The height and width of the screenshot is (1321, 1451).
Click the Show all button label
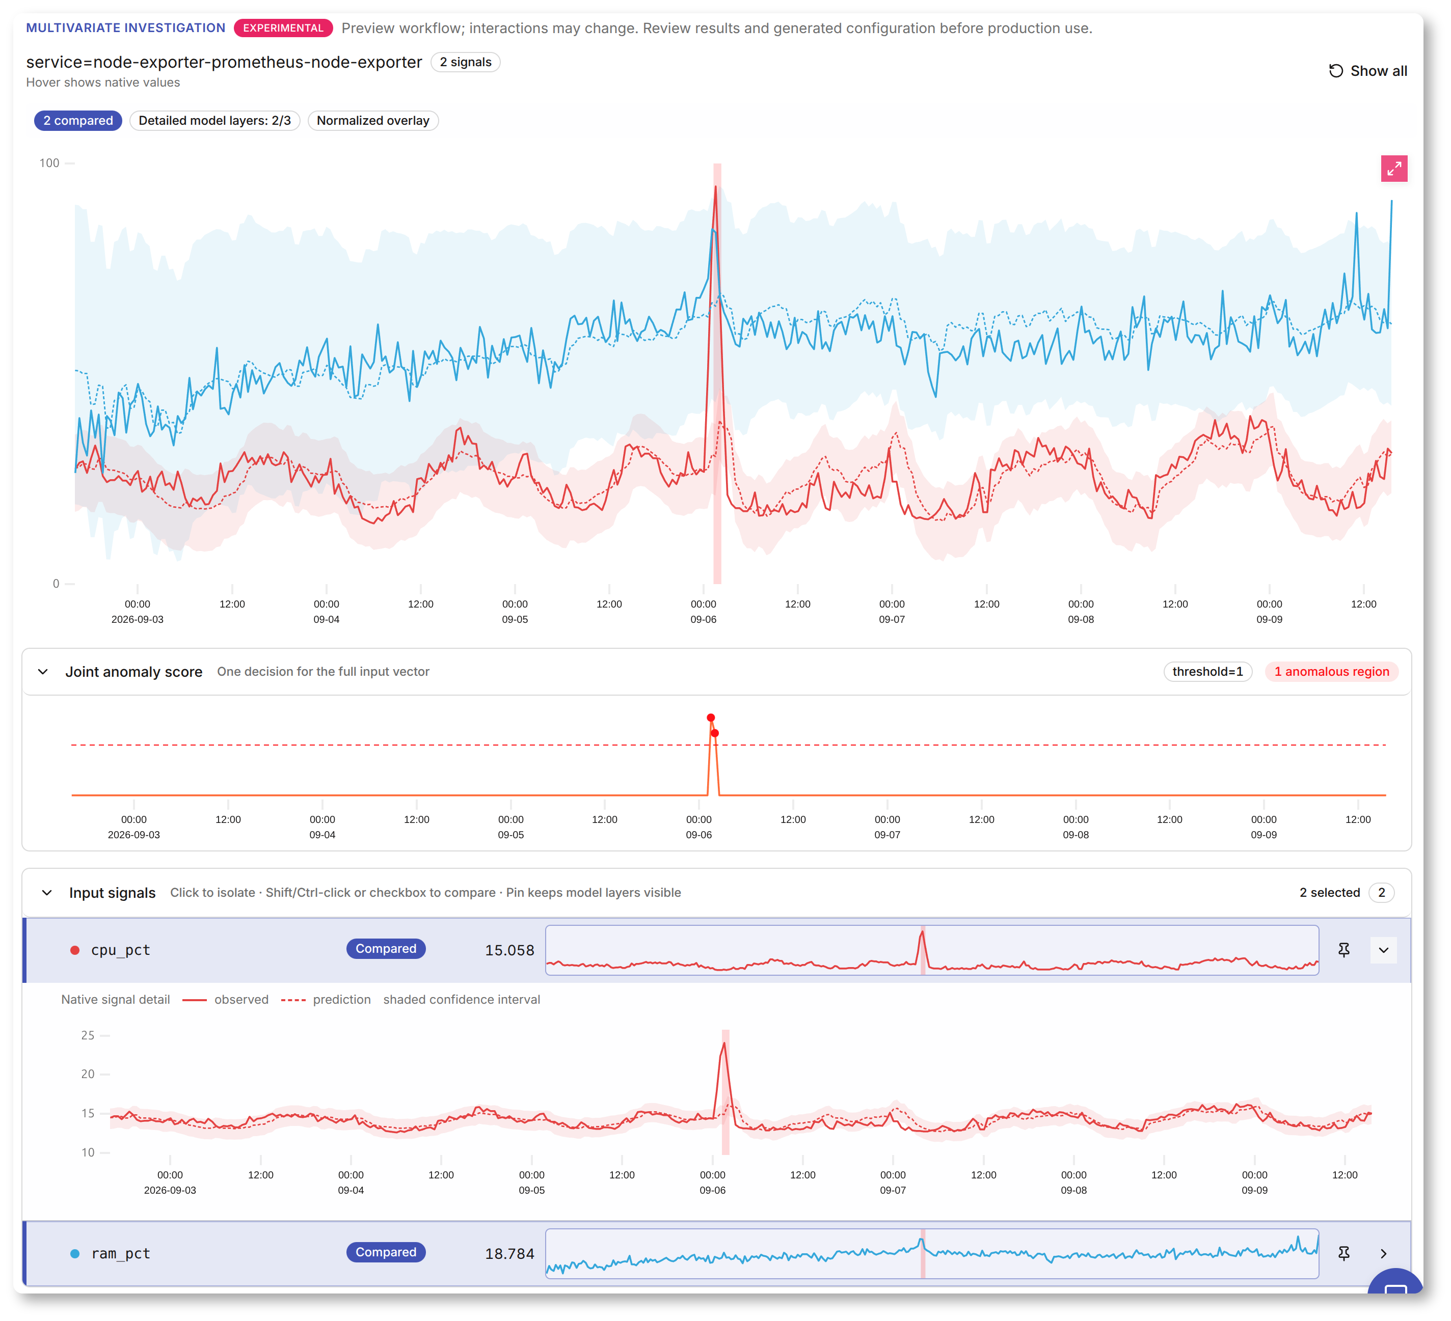click(1378, 70)
